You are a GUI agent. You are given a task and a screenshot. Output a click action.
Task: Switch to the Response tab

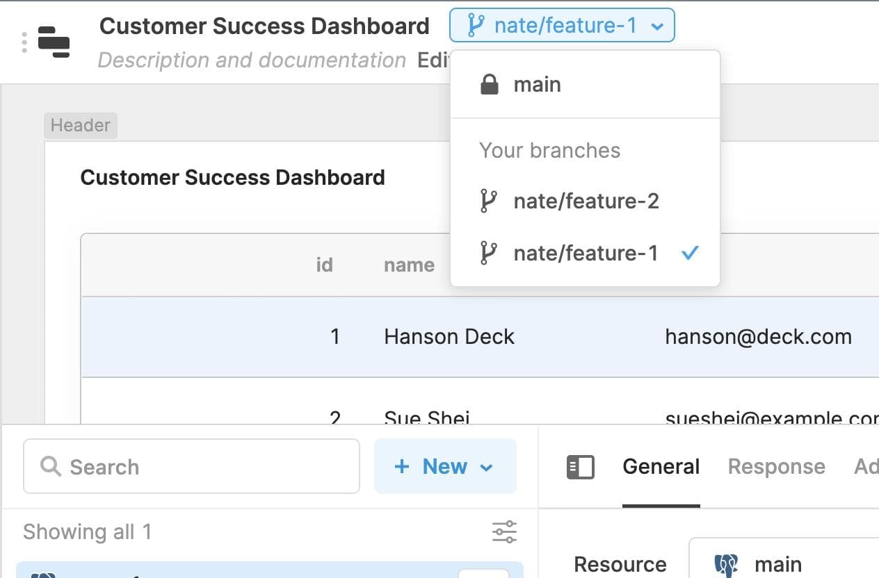tap(776, 466)
